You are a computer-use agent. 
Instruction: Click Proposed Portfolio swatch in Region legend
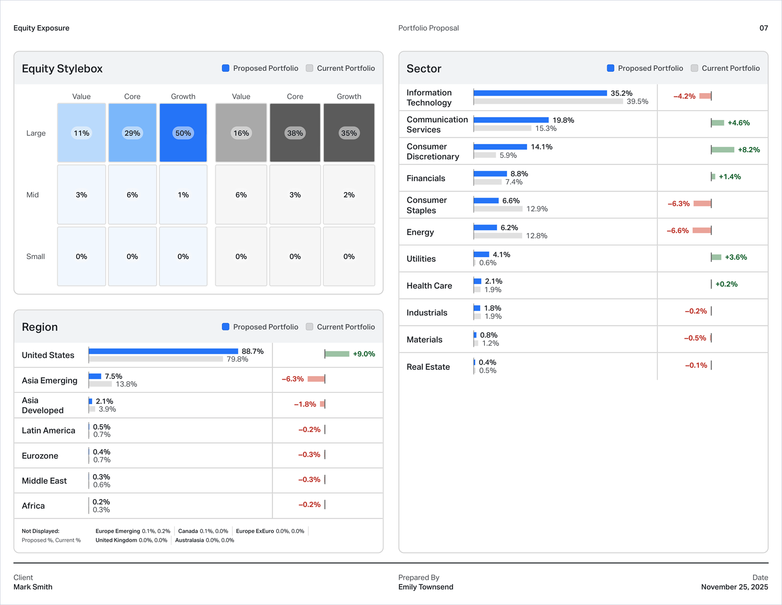tap(226, 327)
